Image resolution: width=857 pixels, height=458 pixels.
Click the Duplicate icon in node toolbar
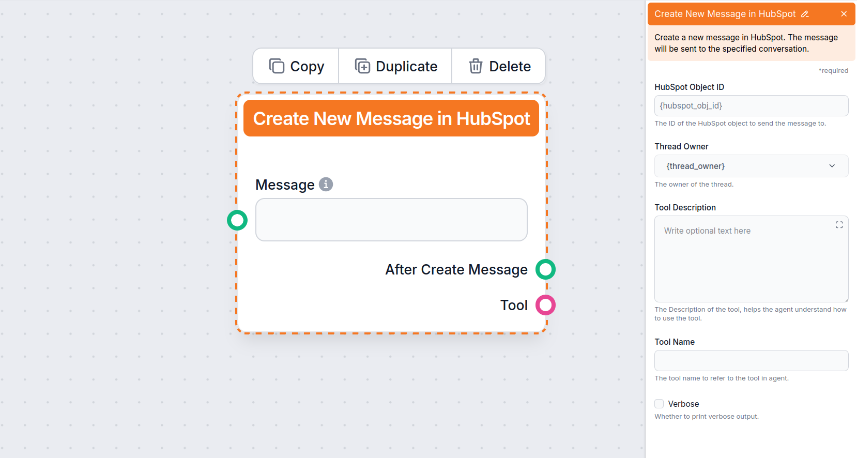tap(362, 66)
